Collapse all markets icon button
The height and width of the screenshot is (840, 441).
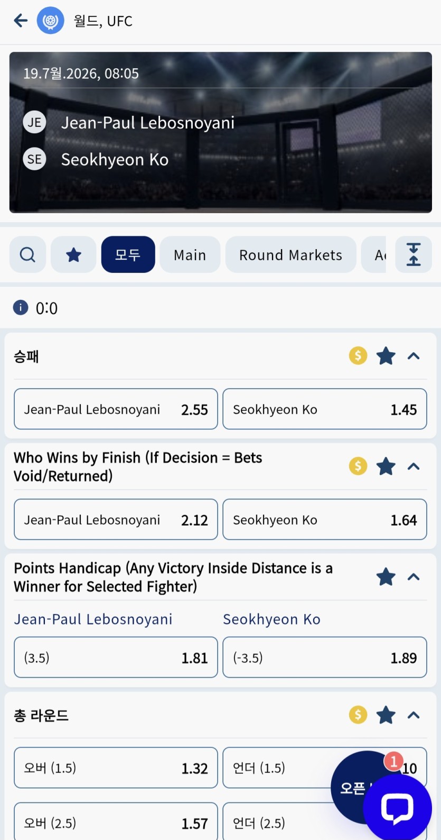click(x=414, y=254)
